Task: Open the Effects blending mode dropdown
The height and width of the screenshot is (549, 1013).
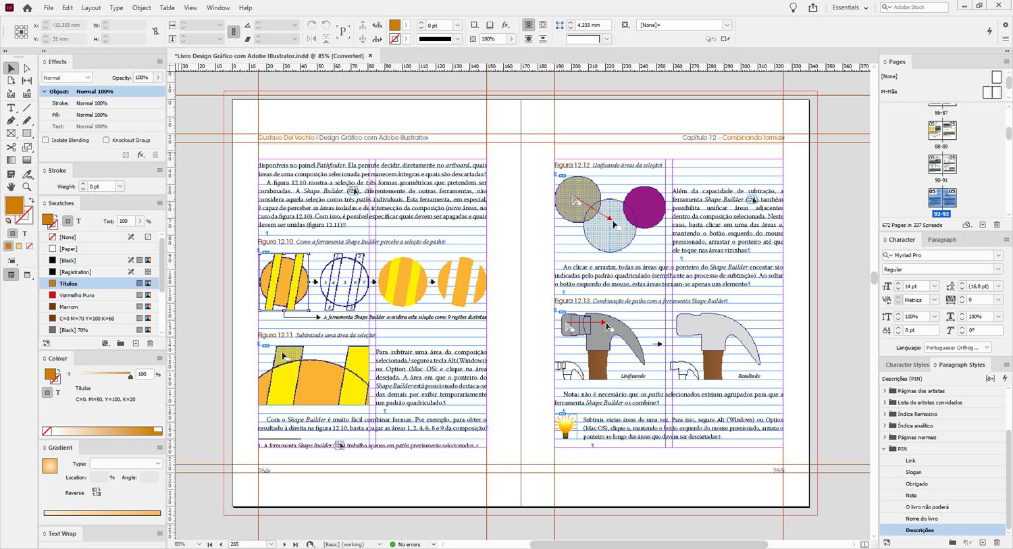Action: (x=67, y=78)
